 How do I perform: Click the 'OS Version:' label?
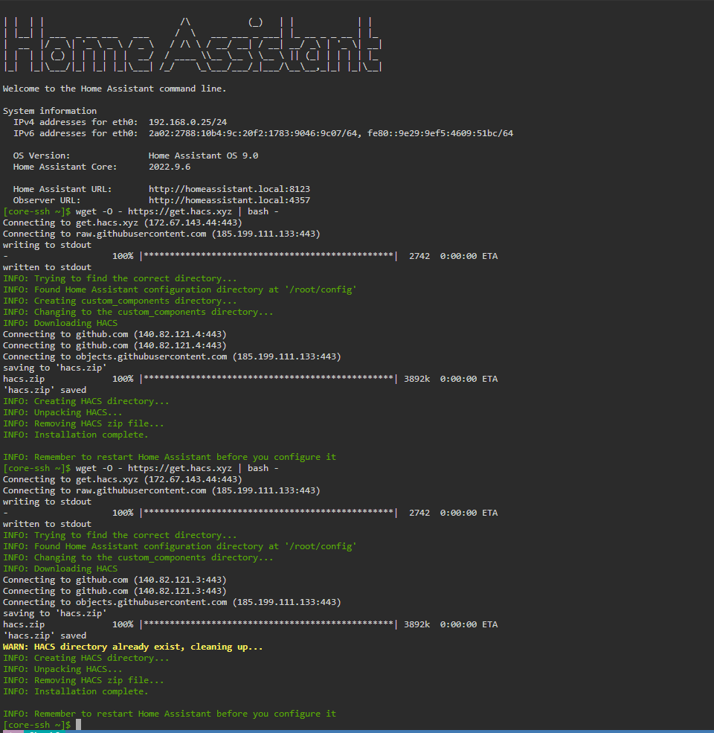click(42, 156)
